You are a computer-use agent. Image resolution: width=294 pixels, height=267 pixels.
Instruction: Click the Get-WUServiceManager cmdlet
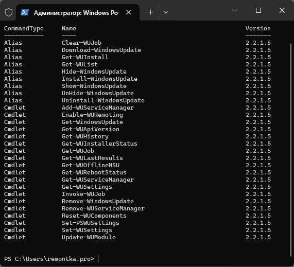pos(97,180)
